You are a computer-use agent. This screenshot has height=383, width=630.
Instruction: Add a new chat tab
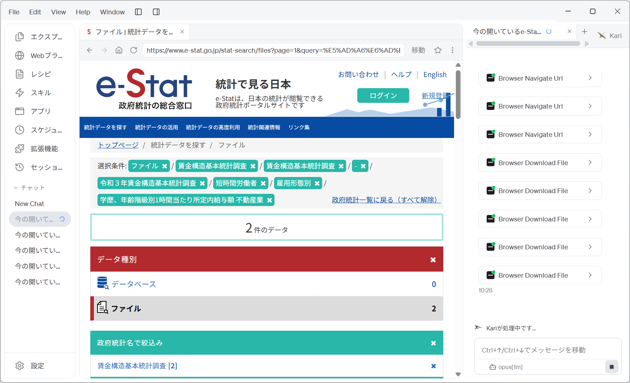tap(584, 32)
